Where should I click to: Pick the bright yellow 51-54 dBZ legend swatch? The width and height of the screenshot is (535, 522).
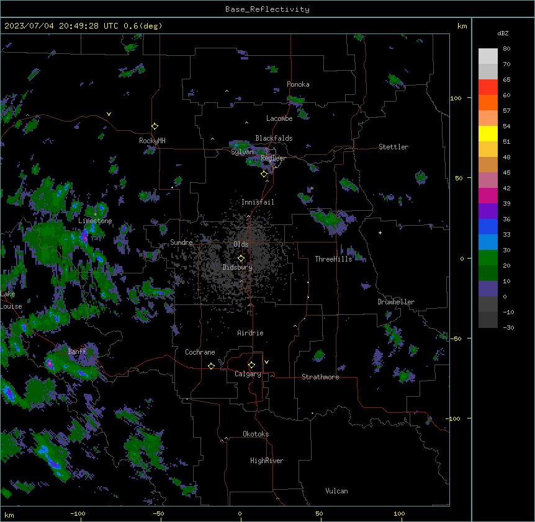click(488, 133)
